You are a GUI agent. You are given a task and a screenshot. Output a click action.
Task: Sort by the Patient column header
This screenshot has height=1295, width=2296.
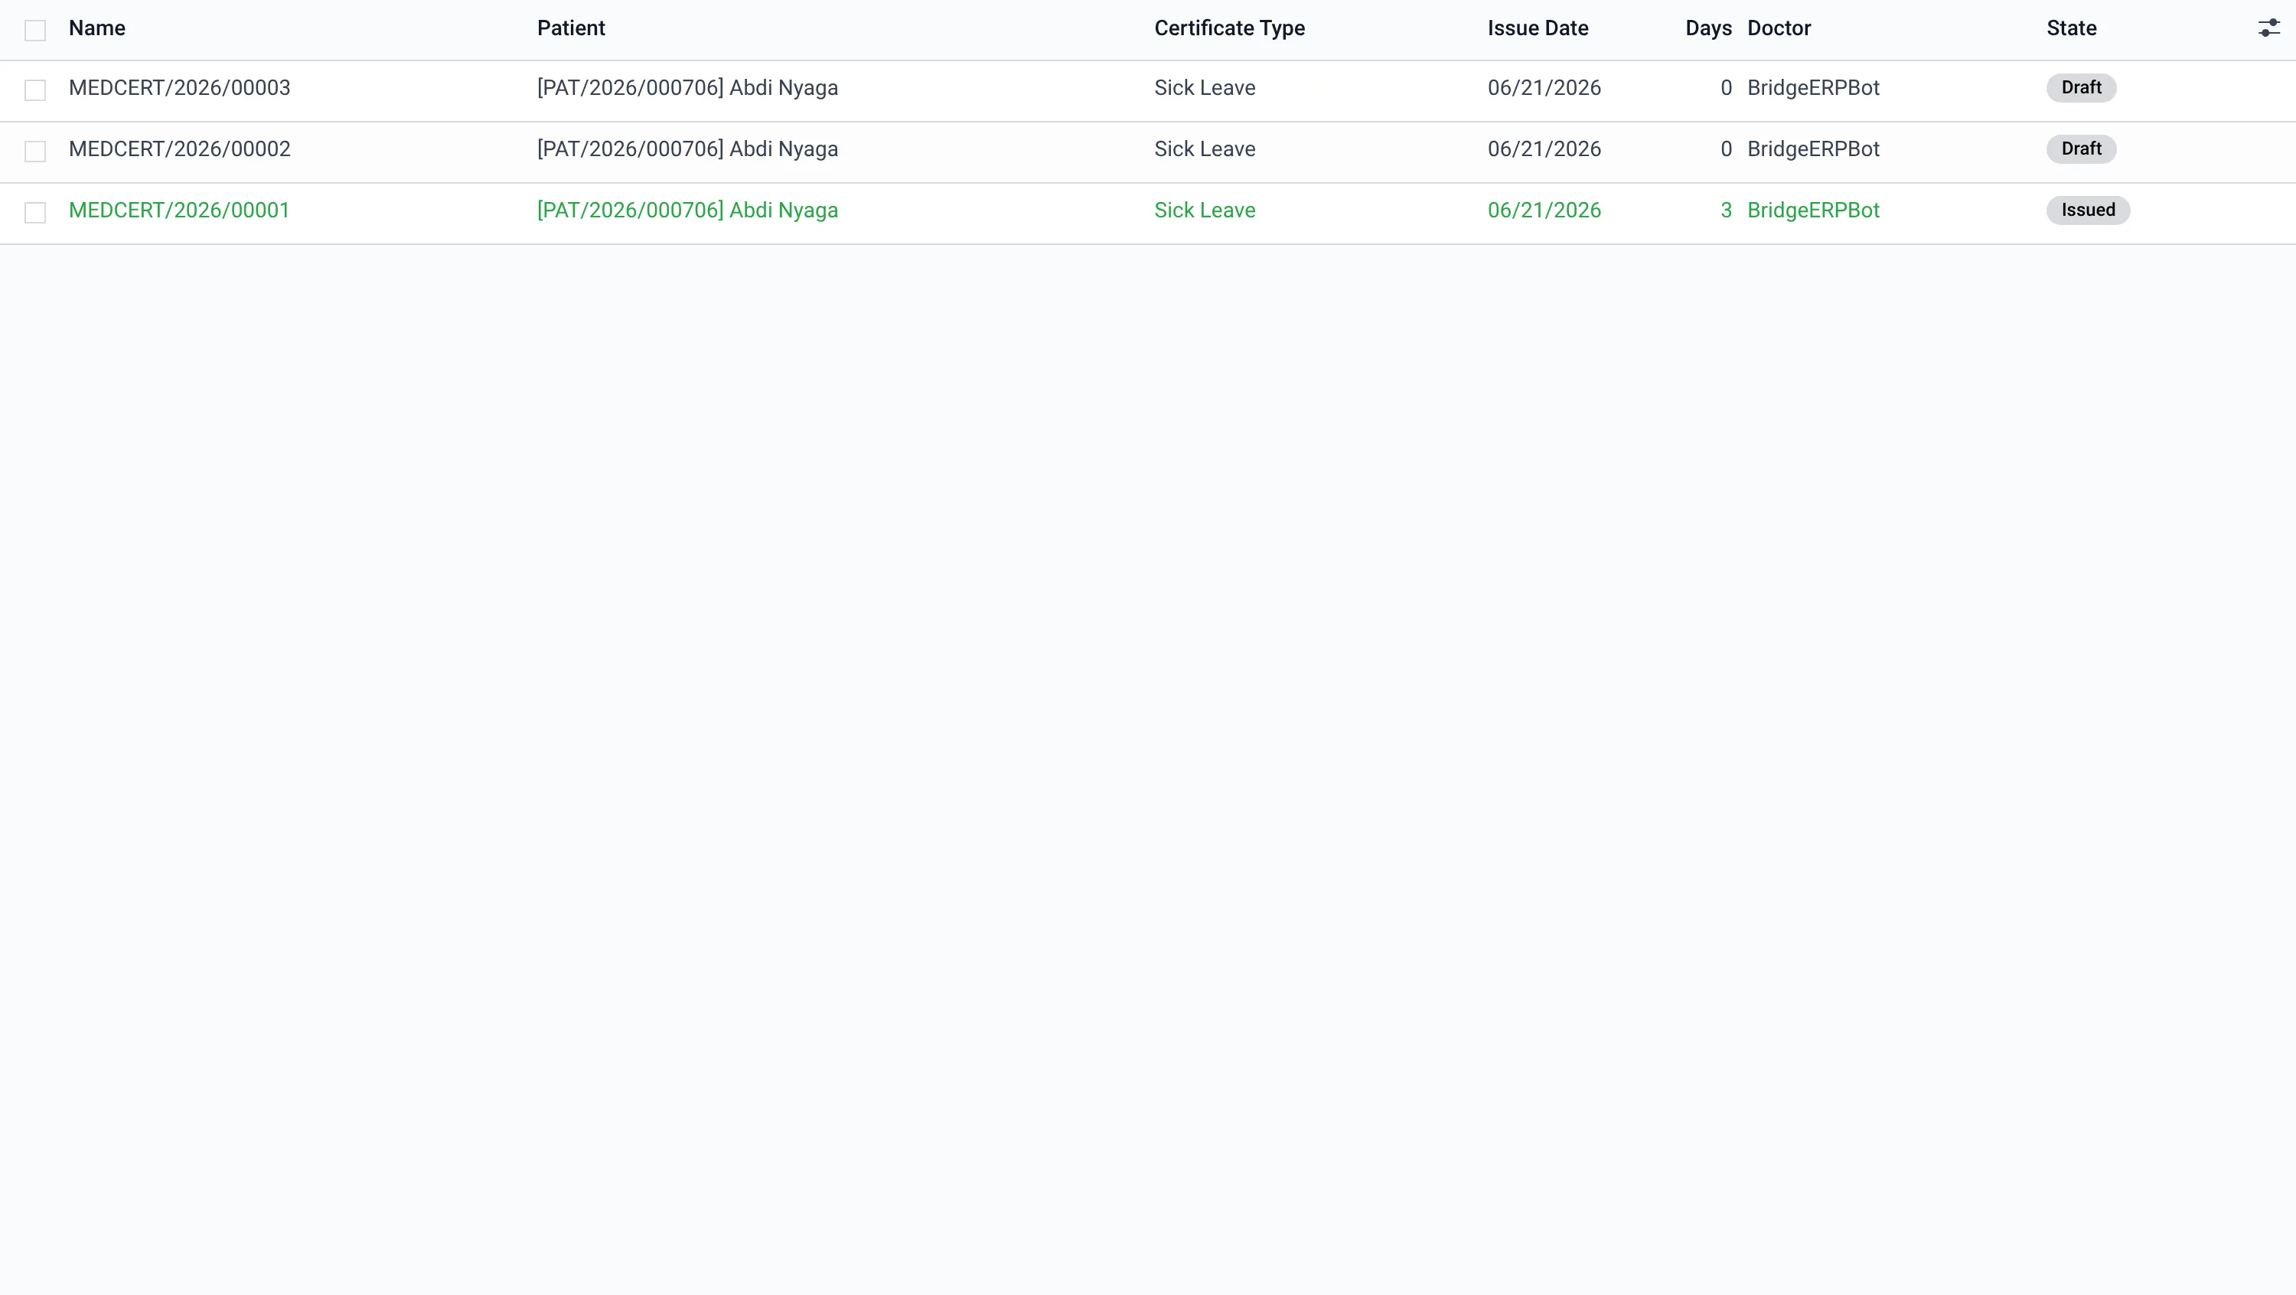click(572, 28)
